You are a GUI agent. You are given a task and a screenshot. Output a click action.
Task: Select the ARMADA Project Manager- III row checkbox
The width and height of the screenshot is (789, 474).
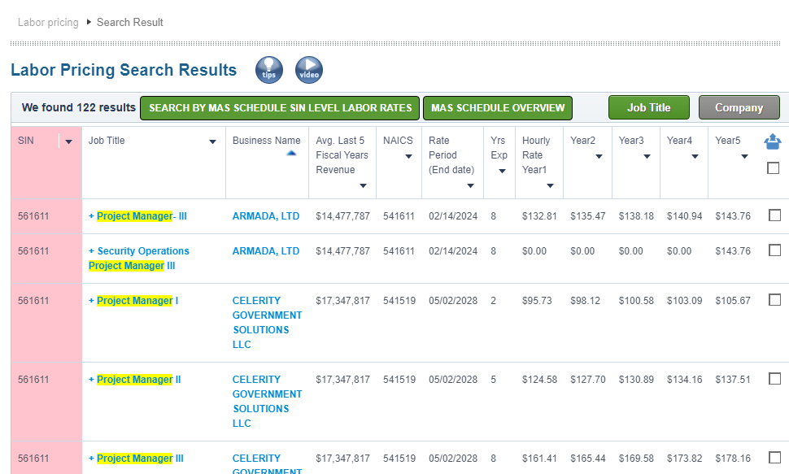click(x=775, y=215)
